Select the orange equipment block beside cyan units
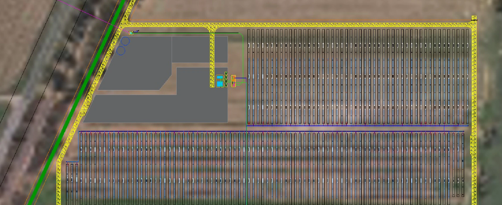 233,81
